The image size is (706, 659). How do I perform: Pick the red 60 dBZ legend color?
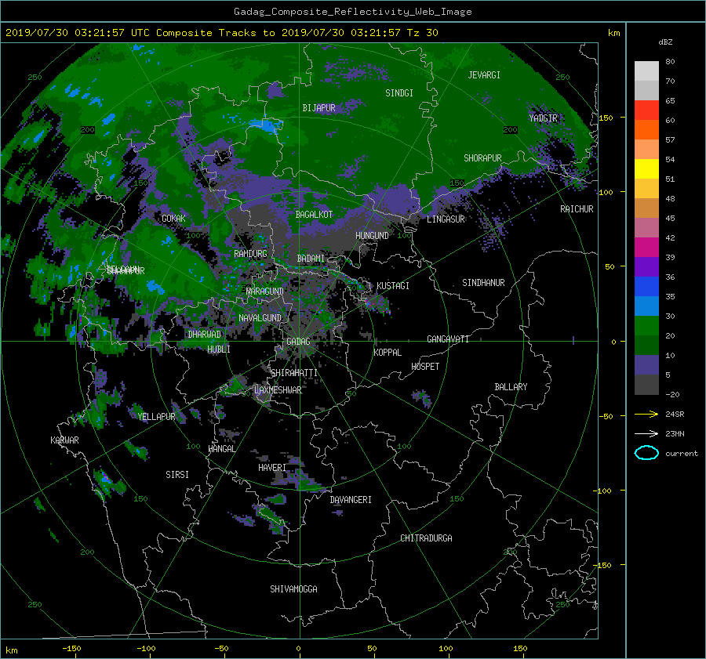[646, 110]
